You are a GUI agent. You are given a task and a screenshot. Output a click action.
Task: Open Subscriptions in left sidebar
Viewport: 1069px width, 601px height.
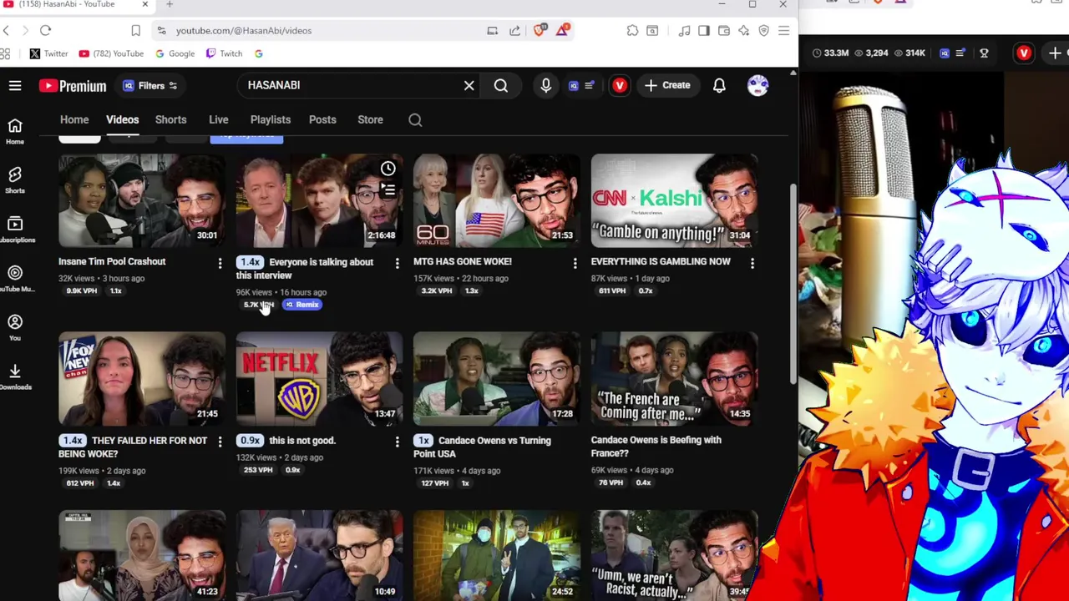15,230
